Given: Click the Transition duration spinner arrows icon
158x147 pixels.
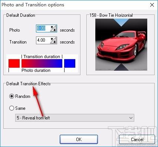Looking at the screenshot, I should [x=53, y=41].
